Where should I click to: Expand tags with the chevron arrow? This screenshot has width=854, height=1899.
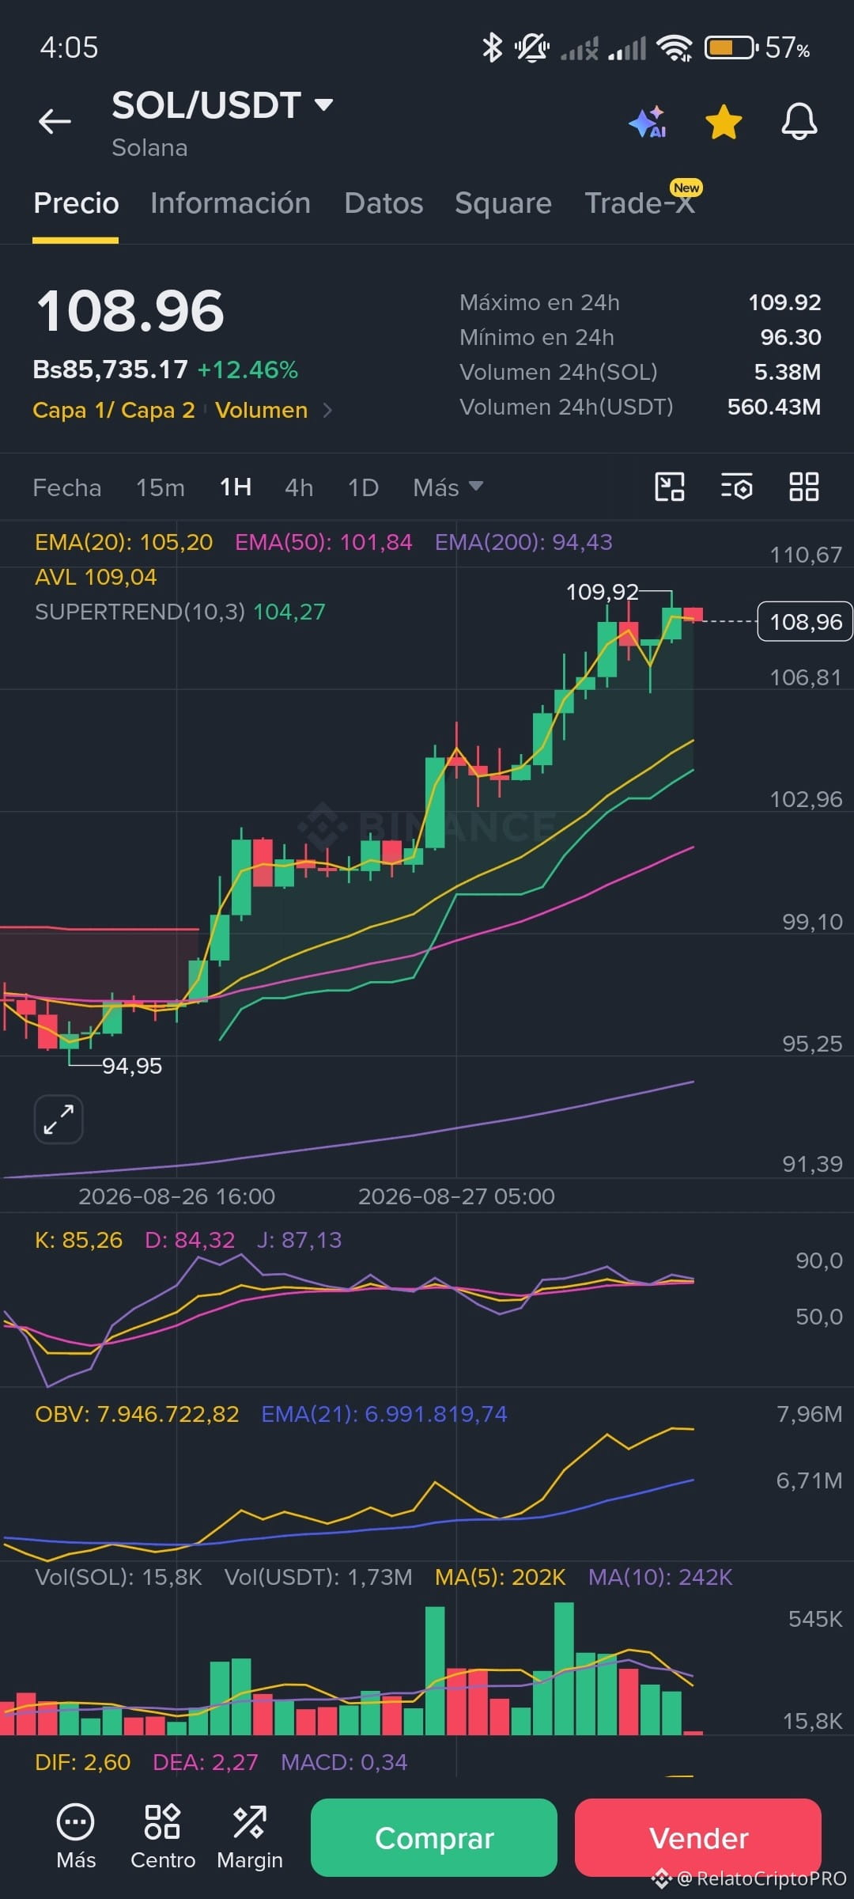click(x=327, y=410)
